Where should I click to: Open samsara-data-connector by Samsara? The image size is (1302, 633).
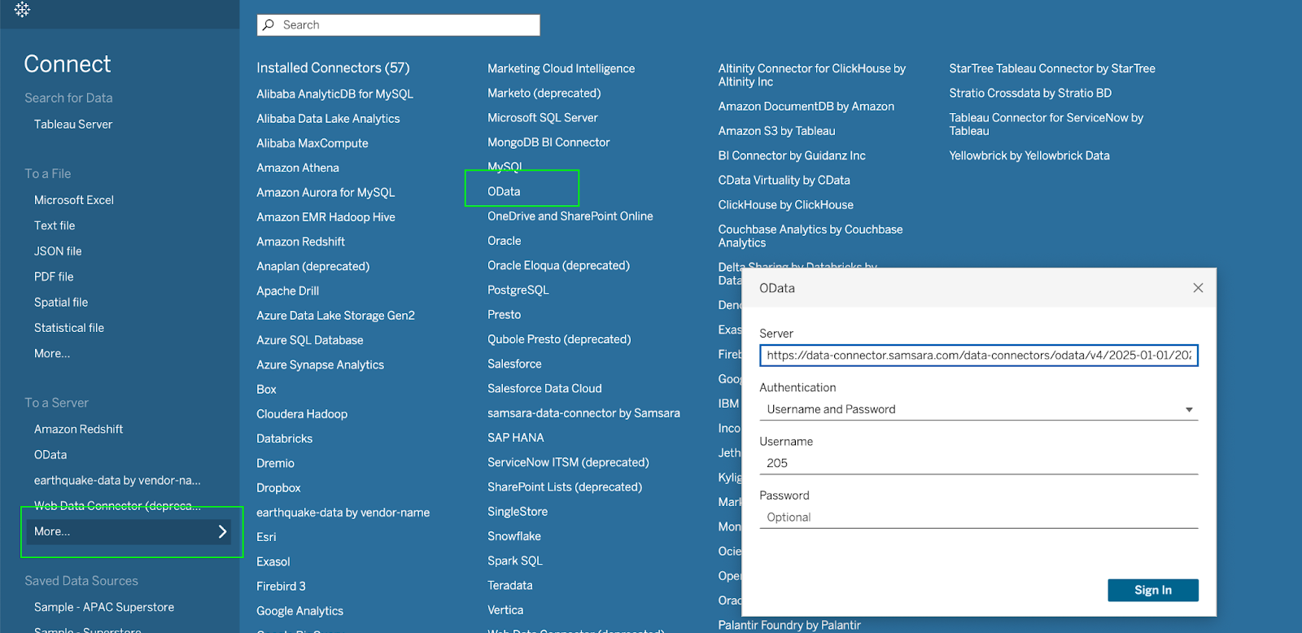point(583,413)
